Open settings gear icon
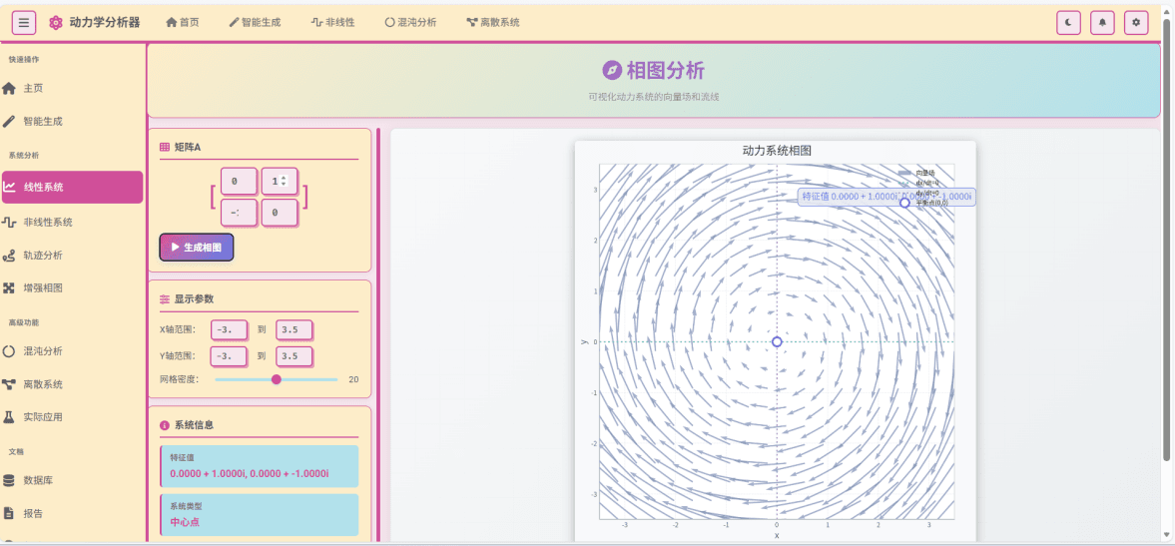The width and height of the screenshot is (1175, 546). (x=1136, y=23)
